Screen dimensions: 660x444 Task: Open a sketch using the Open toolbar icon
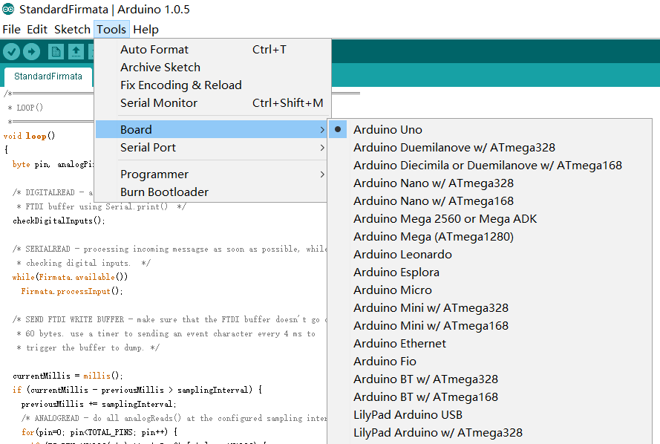click(x=76, y=50)
